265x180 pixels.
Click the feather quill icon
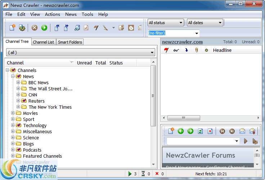click(x=105, y=28)
